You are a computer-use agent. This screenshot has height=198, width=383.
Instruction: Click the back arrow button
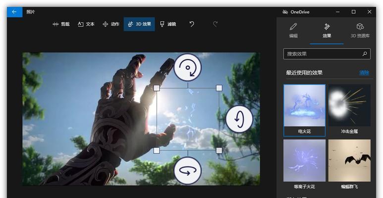(x=14, y=12)
